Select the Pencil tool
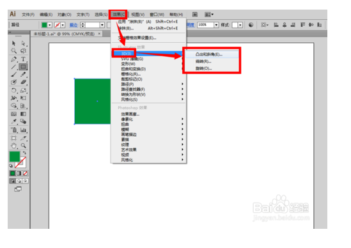Image resolution: width=351 pixels, height=248 pixels. click(23, 74)
